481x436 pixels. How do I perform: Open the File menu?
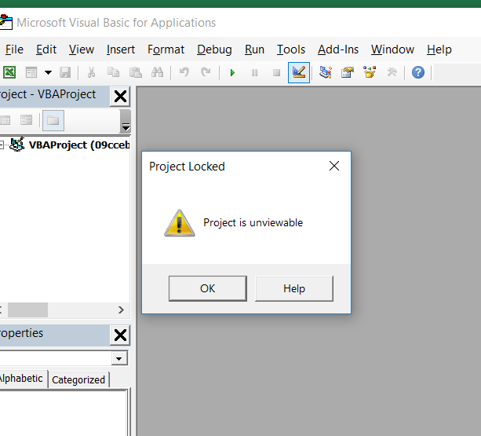(14, 49)
